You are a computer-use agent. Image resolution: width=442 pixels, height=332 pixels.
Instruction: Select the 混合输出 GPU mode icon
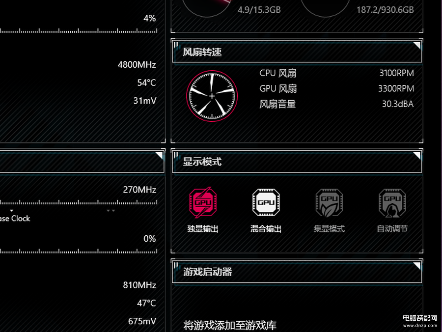point(266,202)
